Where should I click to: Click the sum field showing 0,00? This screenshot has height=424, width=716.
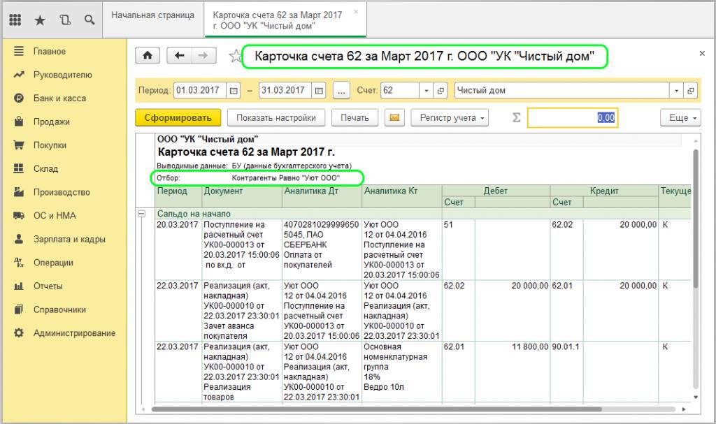(x=572, y=117)
